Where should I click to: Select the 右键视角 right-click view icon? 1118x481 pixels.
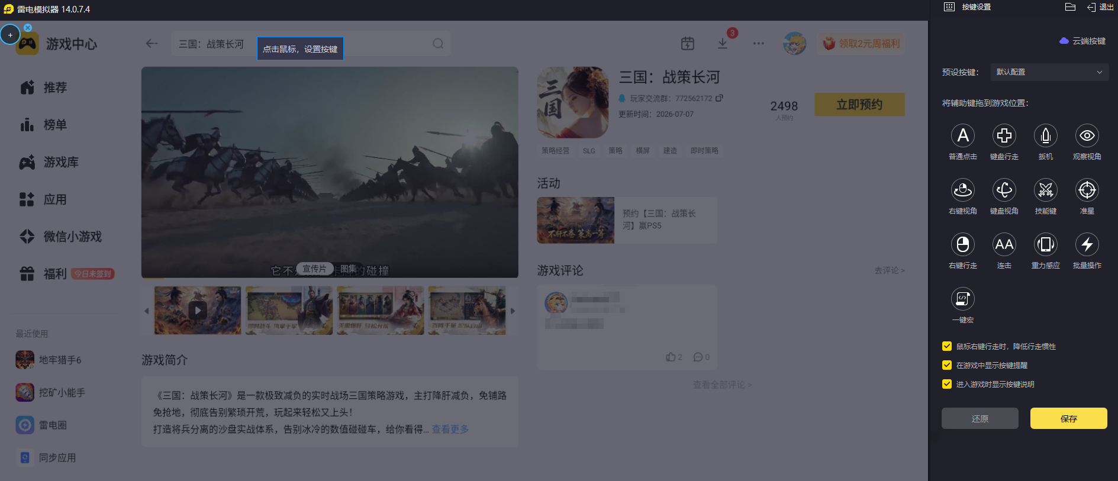[963, 190]
